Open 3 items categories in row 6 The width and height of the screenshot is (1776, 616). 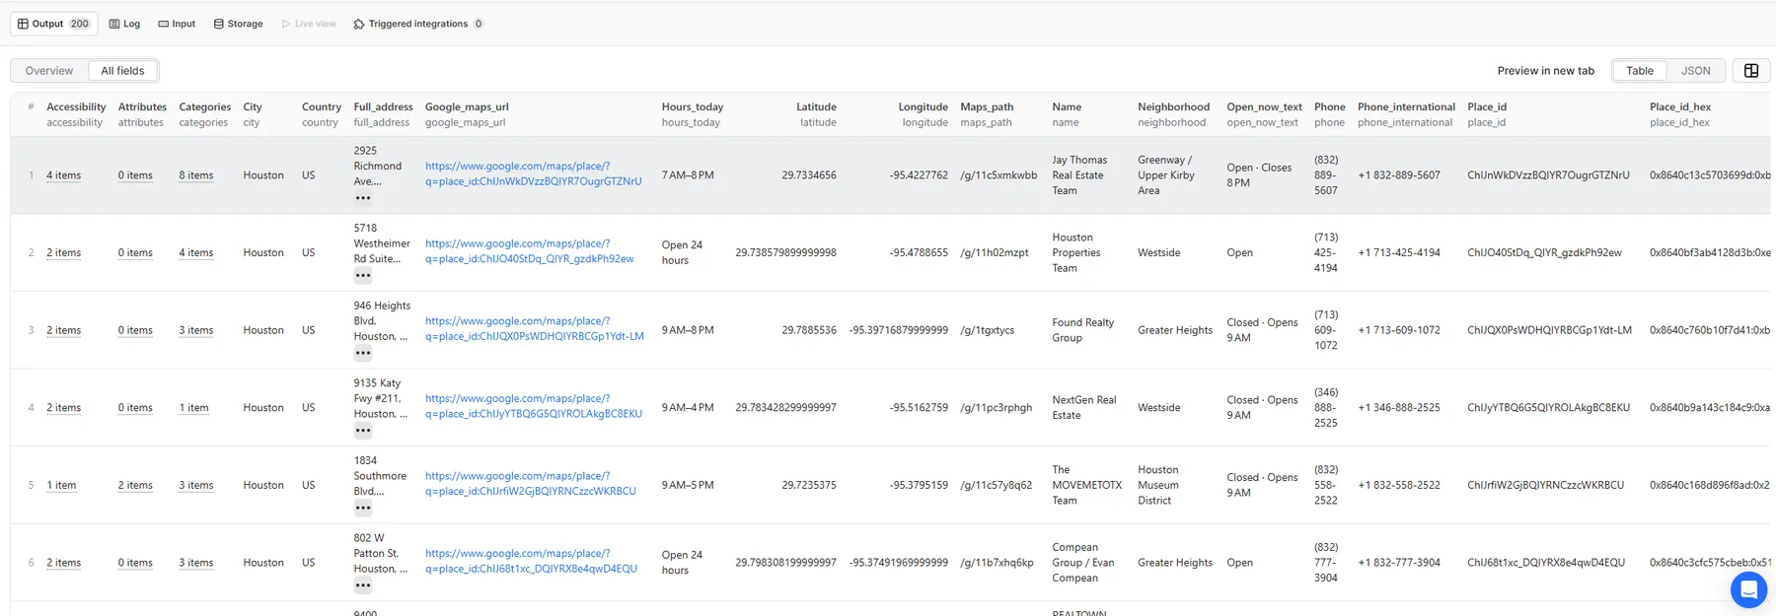pyautogui.click(x=196, y=564)
